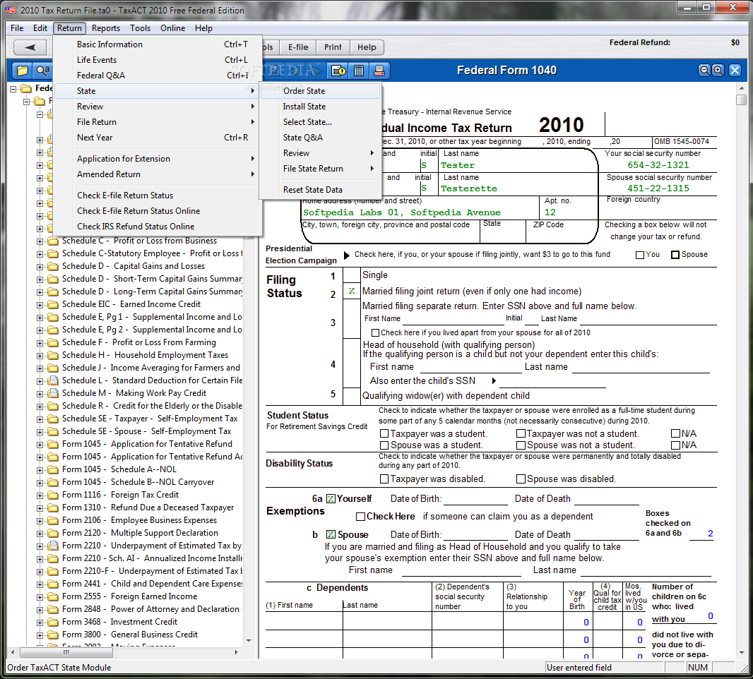Zoom out the Federal Form 1040 view
The height and width of the screenshot is (679, 753).
pos(704,71)
